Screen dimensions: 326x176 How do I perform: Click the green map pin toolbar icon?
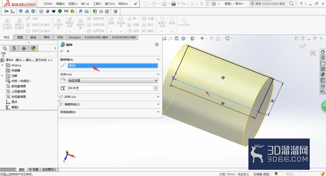[60, 11]
